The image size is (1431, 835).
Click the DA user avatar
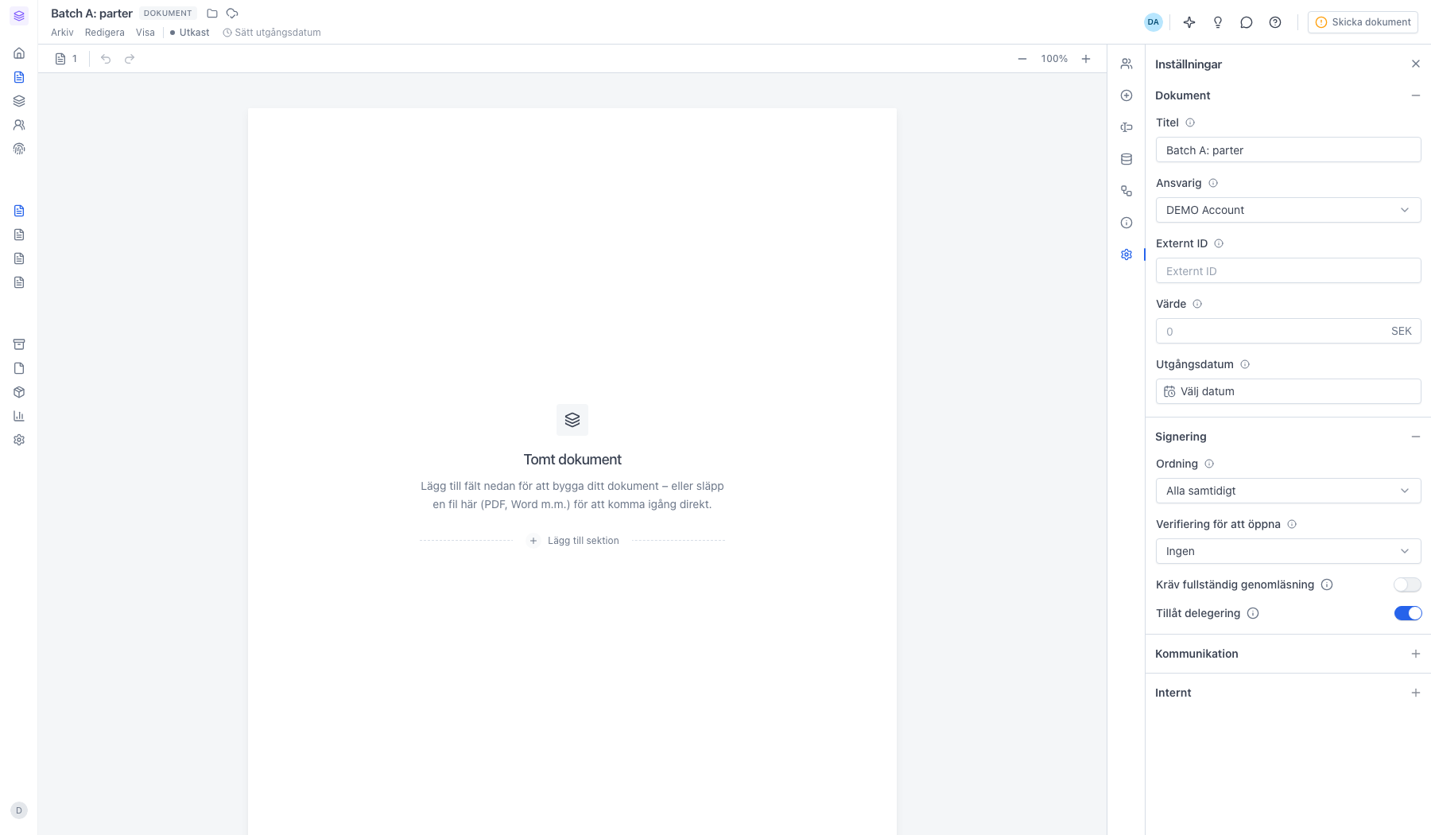tap(1154, 22)
